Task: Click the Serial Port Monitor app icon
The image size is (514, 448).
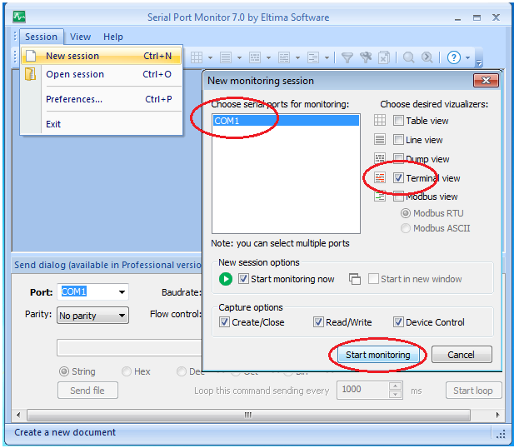Action: (x=19, y=17)
